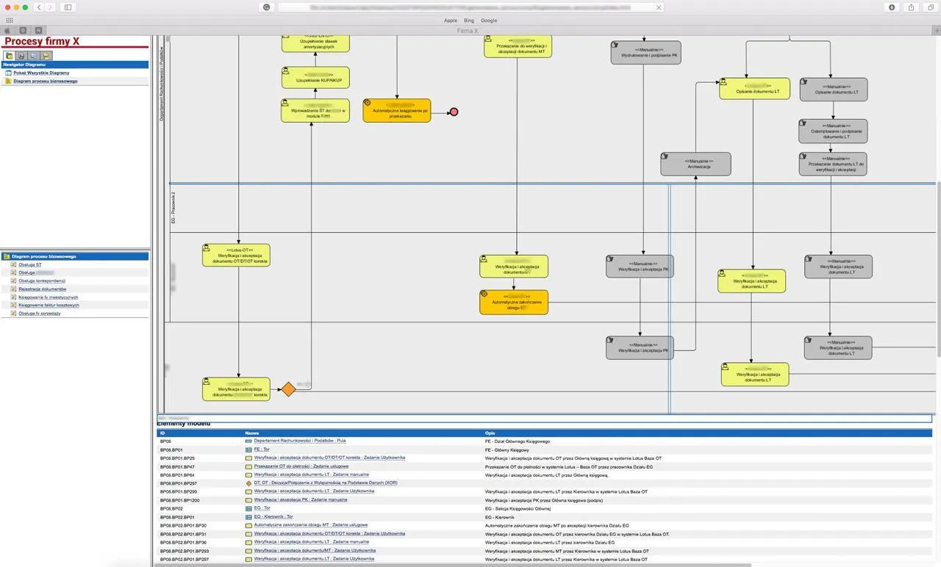Open Pokaż Wszystkie Diagramy link
The height and width of the screenshot is (567, 941).
[41, 73]
